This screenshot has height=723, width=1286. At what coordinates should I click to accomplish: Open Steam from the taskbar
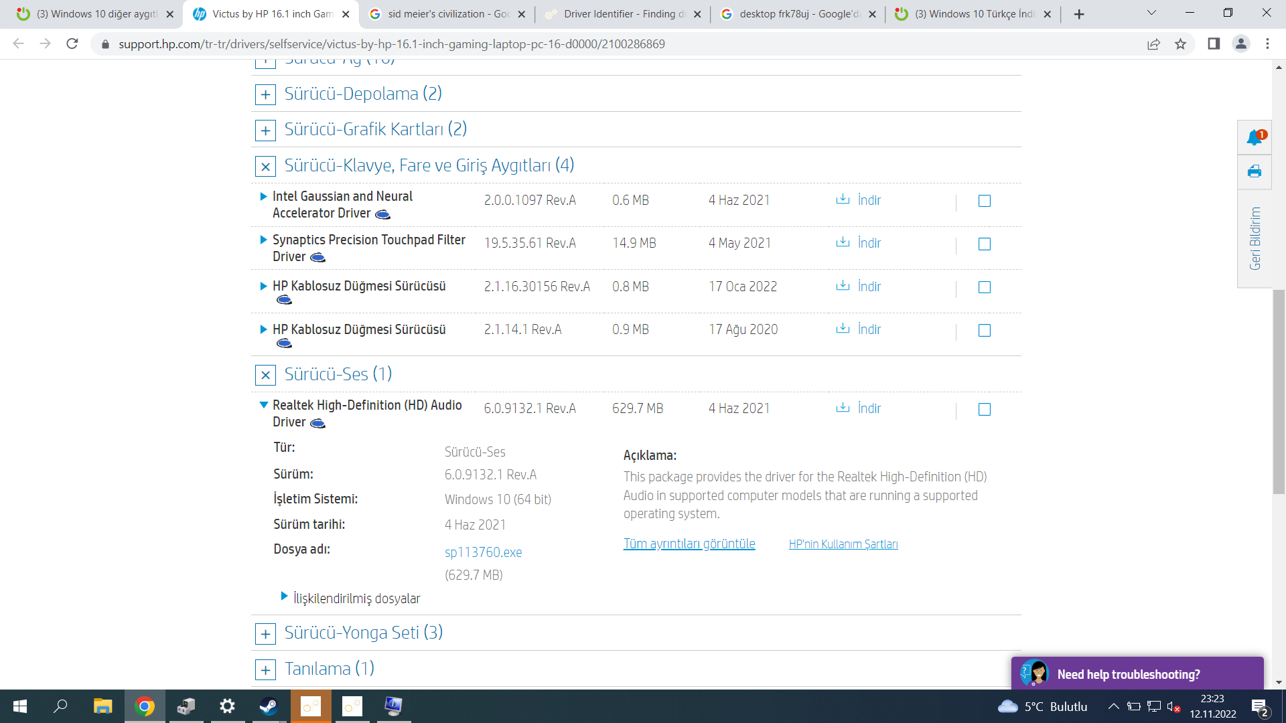(269, 706)
